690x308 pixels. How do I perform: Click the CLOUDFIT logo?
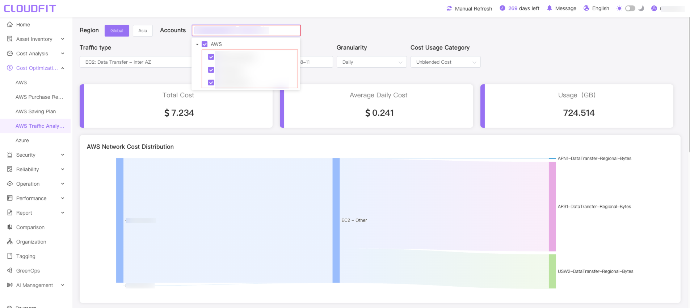tap(30, 8)
